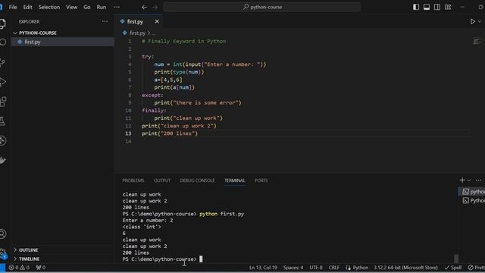Toggle the bottom panel layout icon

point(426,7)
